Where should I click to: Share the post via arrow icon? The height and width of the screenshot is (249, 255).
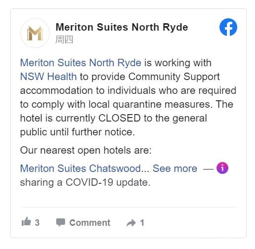pos(131,223)
